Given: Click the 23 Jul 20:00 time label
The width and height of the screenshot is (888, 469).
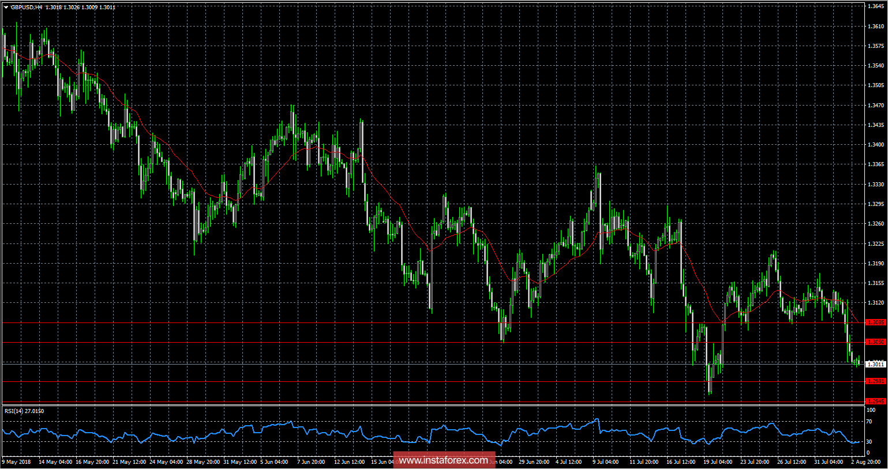Looking at the screenshot, I should pyautogui.click(x=755, y=462).
